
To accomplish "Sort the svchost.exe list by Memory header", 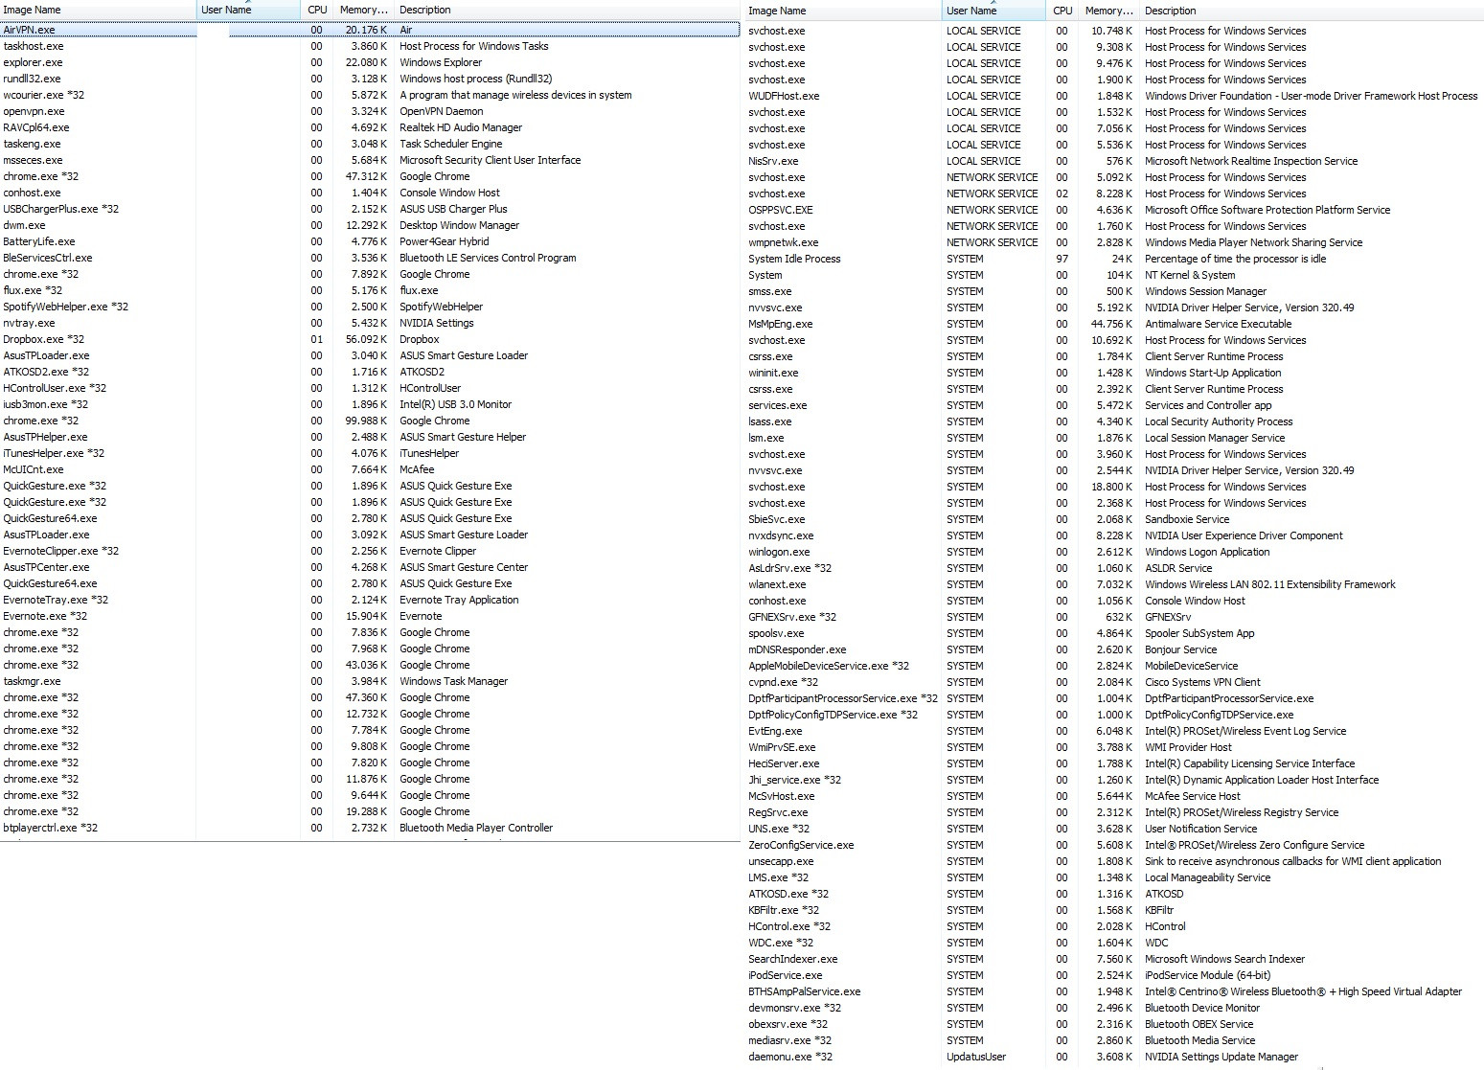I will pyautogui.click(x=1108, y=11).
